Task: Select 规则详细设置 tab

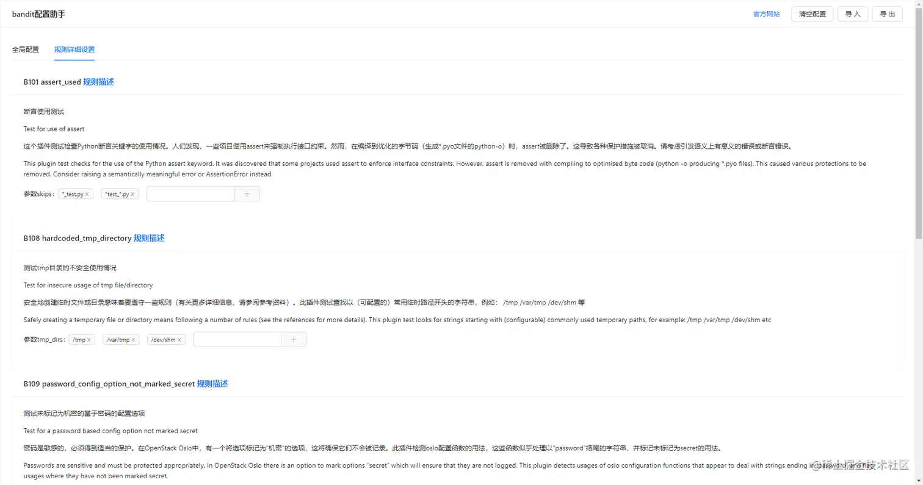Action: point(74,49)
